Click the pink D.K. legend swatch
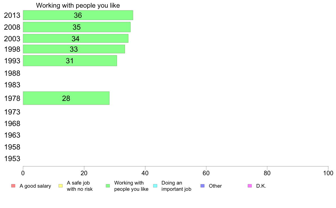Viewport: 336px width, 208px height. pos(250,186)
